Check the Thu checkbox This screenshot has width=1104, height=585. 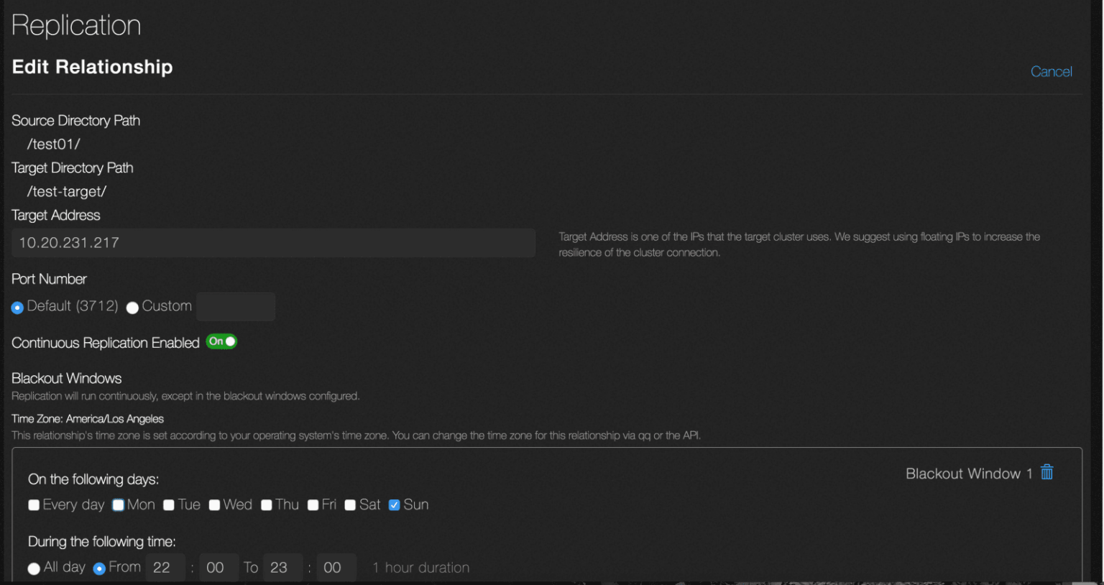[266, 505]
